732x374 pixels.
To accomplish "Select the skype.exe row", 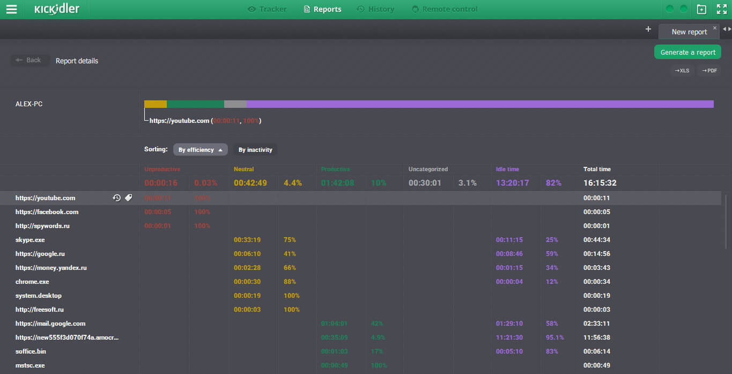I will pos(29,240).
